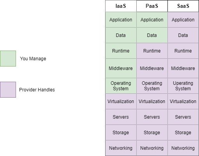
Task: Select the PaaS column header
Action: coord(152,6)
